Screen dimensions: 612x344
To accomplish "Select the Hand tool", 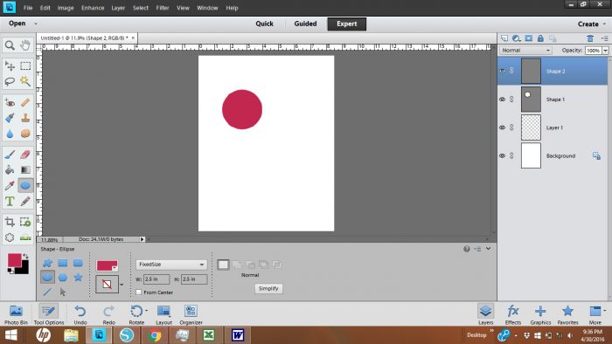I will (25, 45).
